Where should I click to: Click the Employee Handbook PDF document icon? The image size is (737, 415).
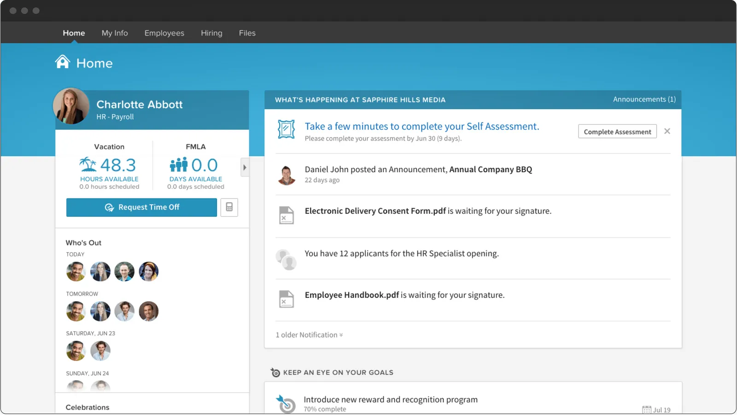286,299
